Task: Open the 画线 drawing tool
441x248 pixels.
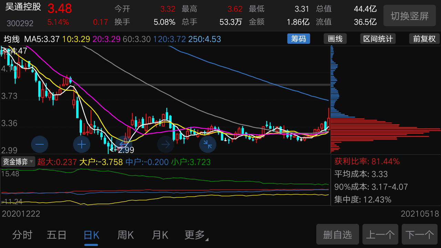Action: 335,39
